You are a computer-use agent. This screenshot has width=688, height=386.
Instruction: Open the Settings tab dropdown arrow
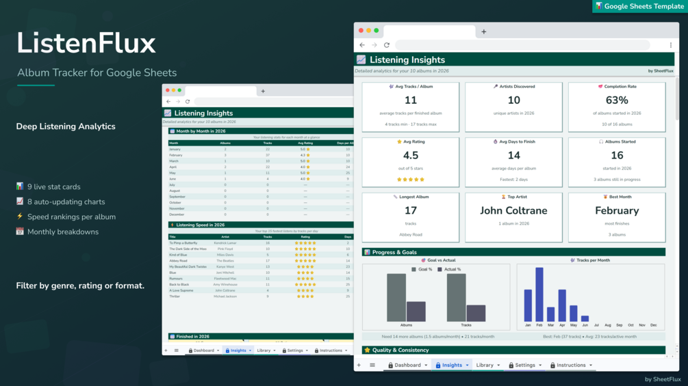pyautogui.click(x=540, y=366)
